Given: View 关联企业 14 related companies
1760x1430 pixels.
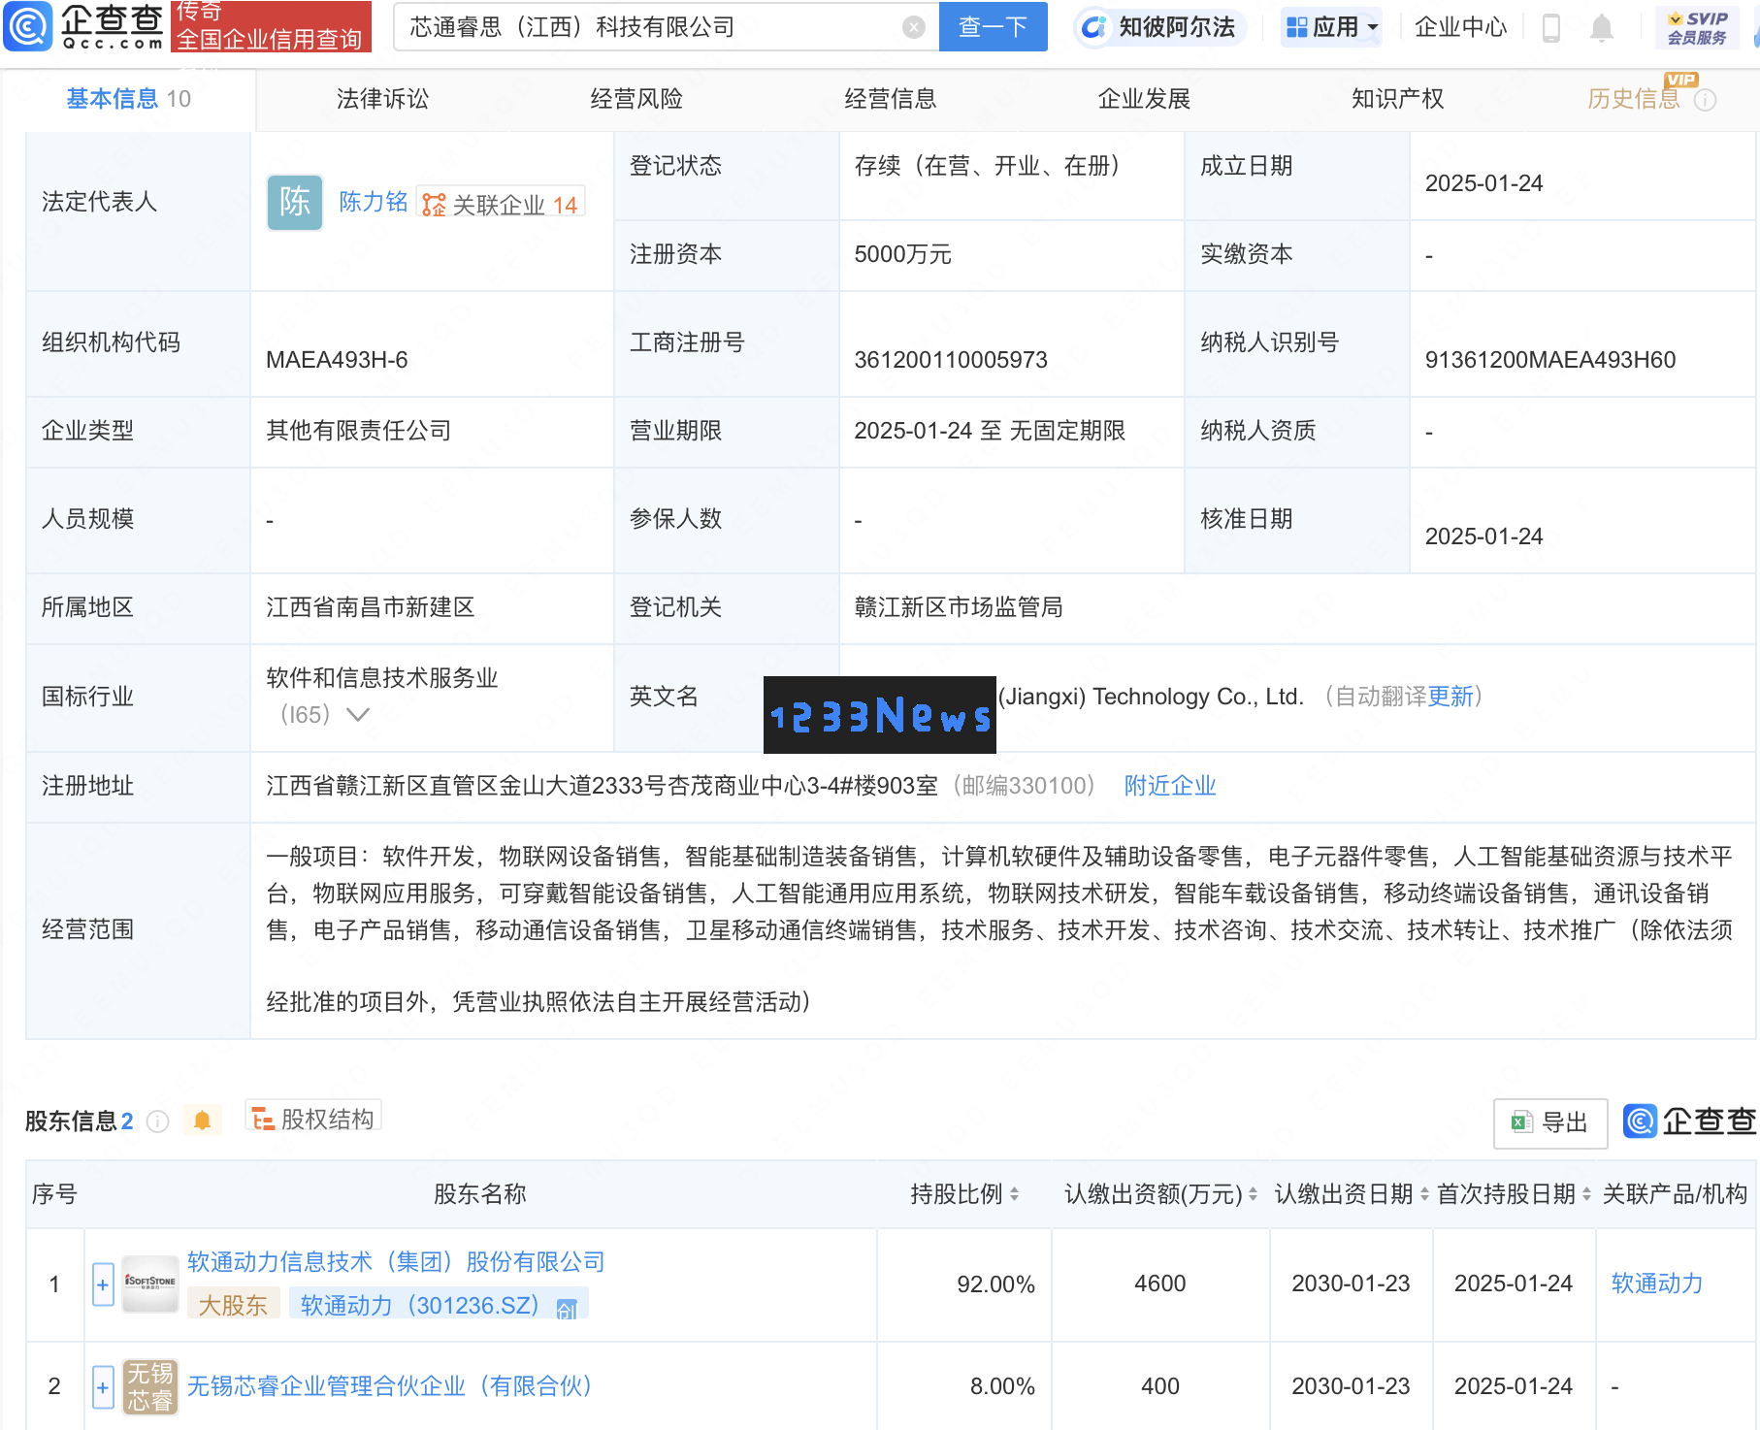Looking at the screenshot, I should (501, 204).
